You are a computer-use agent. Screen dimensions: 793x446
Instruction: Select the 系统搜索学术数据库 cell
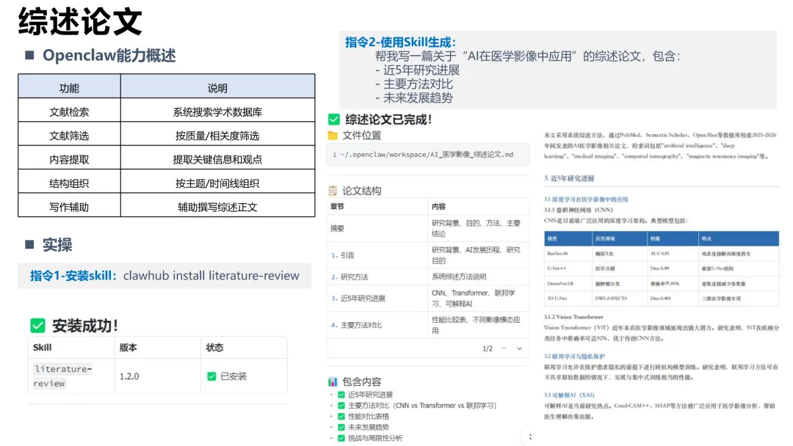coord(217,110)
